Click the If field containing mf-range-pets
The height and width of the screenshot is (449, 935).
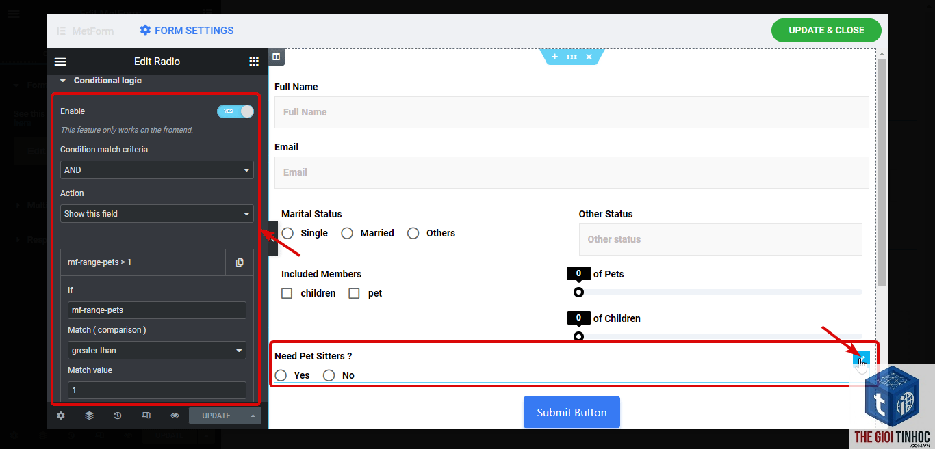[x=157, y=310]
